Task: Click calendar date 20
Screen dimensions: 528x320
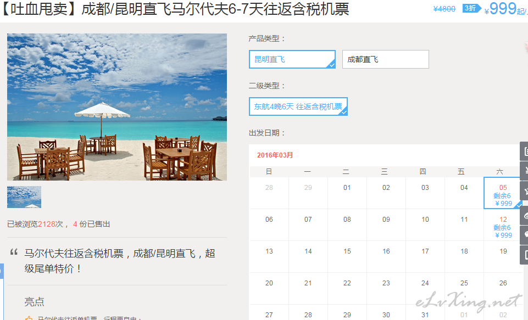Action: pyautogui.click(x=269, y=283)
